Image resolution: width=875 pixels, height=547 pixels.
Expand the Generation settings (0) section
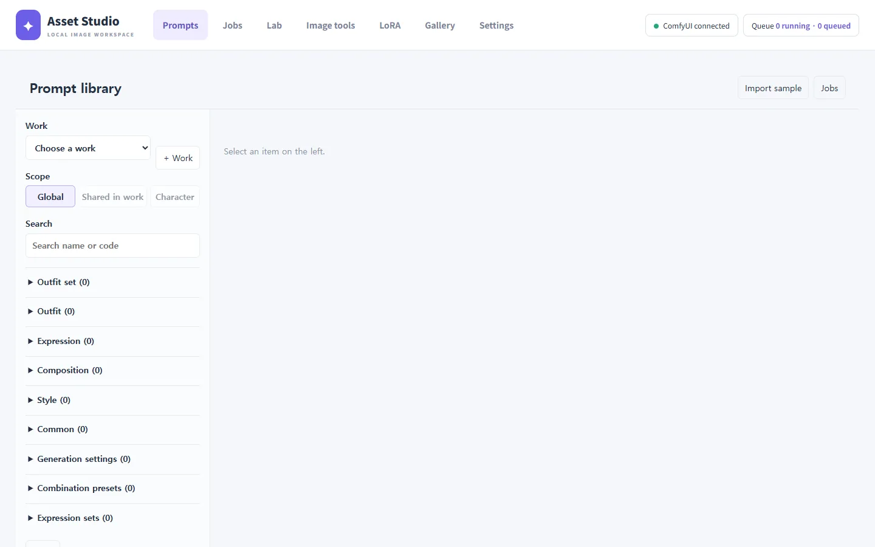(x=112, y=459)
